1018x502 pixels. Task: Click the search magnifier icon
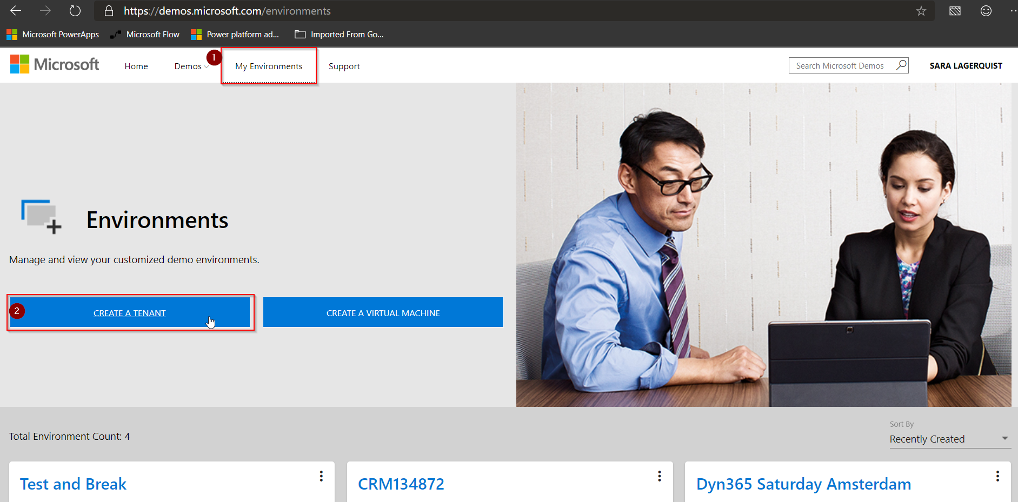pyautogui.click(x=901, y=65)
